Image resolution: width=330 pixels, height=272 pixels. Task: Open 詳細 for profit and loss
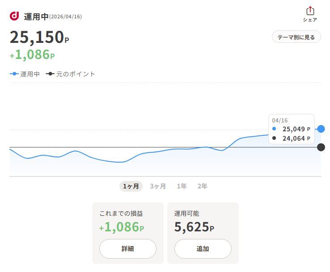[127, 249]
